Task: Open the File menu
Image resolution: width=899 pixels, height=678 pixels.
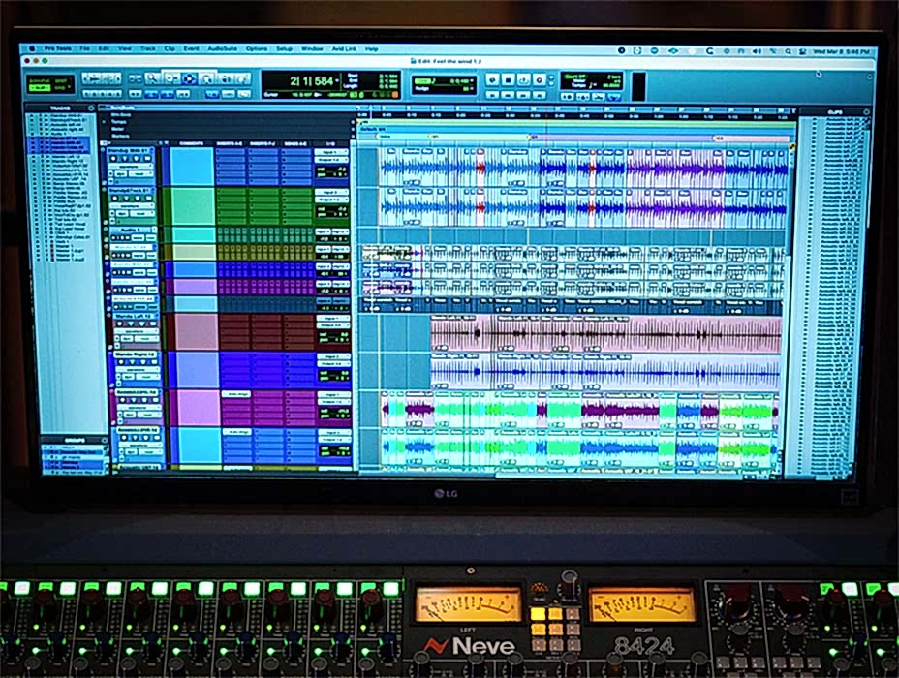Action: [x=85, y=48]
